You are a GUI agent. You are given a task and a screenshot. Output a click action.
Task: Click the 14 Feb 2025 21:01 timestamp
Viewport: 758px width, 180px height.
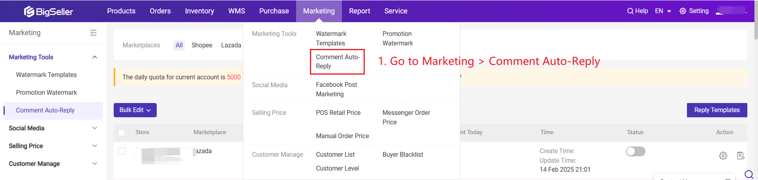point(565,170)
